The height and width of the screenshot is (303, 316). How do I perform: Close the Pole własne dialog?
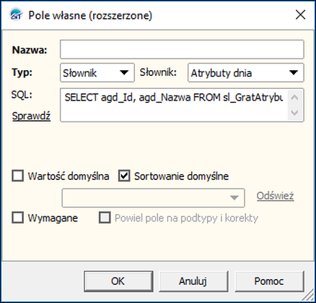[300, 15]
